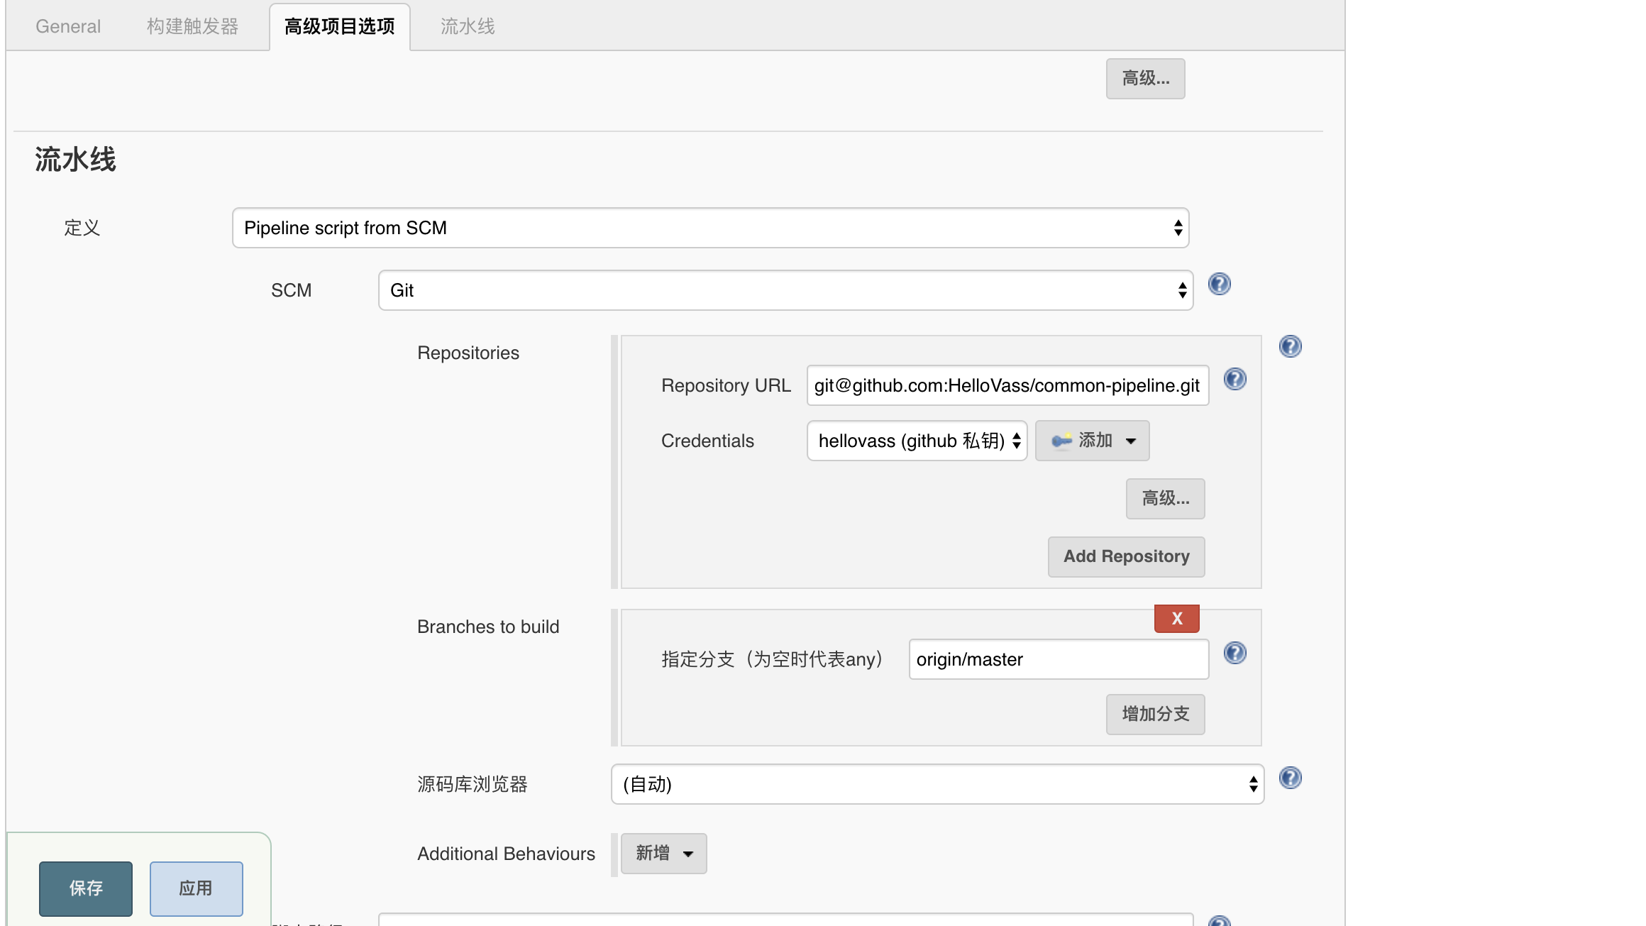
Task: Click the Credentials label
Action: coord(707,441)
